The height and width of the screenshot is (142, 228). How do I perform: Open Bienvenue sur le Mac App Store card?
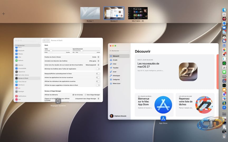click(x=154, y=105)
